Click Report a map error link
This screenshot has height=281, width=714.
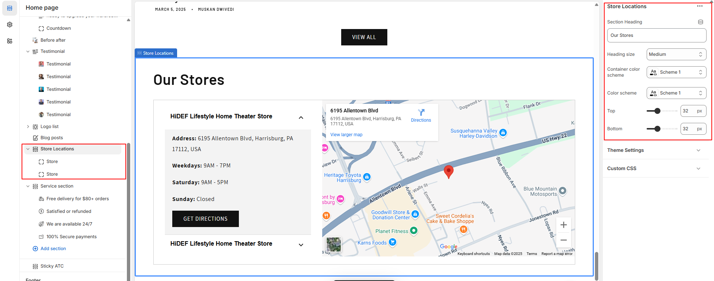(x=557, y=254)
